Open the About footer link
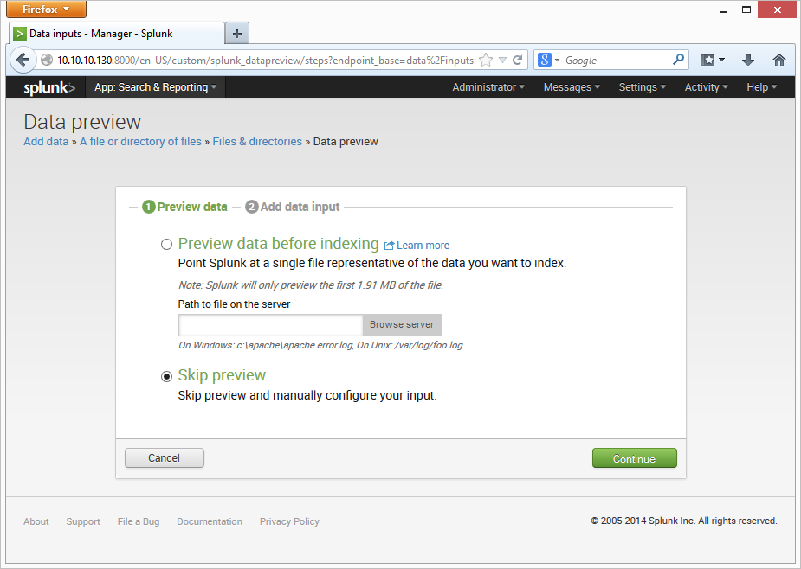This screenshot has height=569, width=801. (x=36, y=521)
